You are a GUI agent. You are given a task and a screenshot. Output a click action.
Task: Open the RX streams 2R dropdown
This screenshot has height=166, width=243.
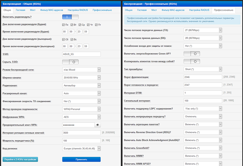pyautogui.click(x=203, y=38)
